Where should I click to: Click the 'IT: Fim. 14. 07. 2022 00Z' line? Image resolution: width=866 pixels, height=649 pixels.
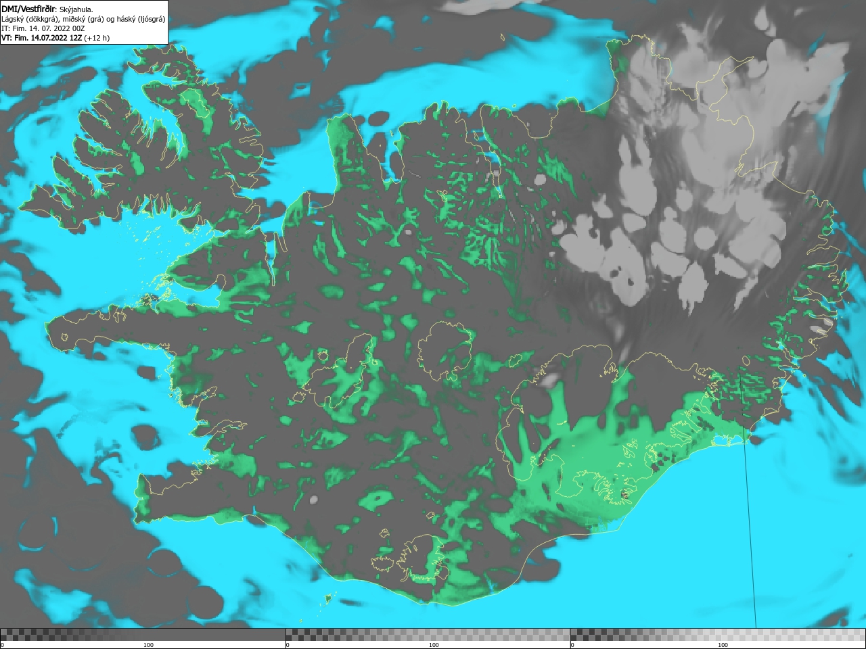point(43,28)
